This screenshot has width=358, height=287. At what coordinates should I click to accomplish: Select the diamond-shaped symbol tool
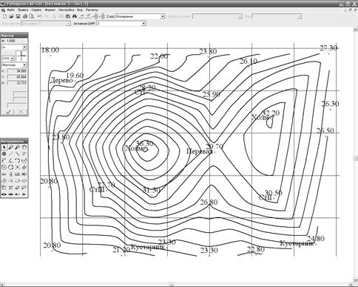point(4,181)
